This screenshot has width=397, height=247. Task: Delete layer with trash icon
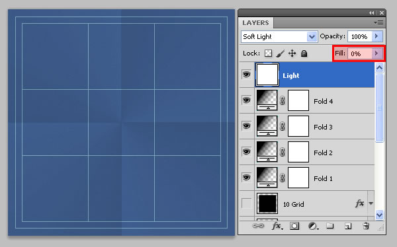366,226
